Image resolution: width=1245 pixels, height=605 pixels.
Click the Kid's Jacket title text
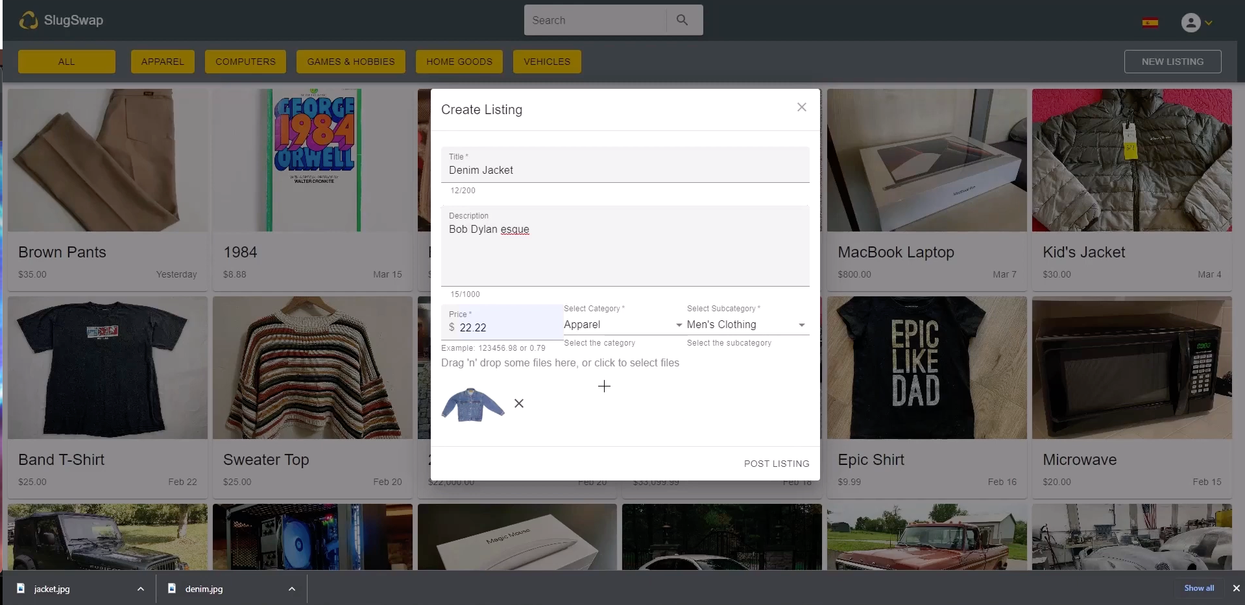pos(1084,252)
